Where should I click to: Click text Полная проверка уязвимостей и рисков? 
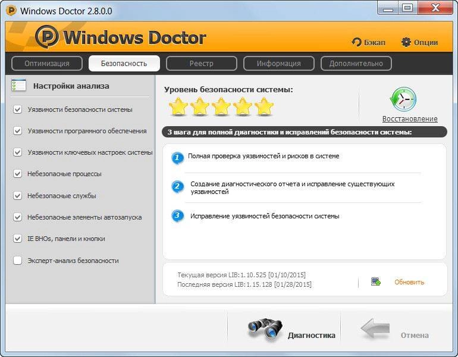click(263, 156)
